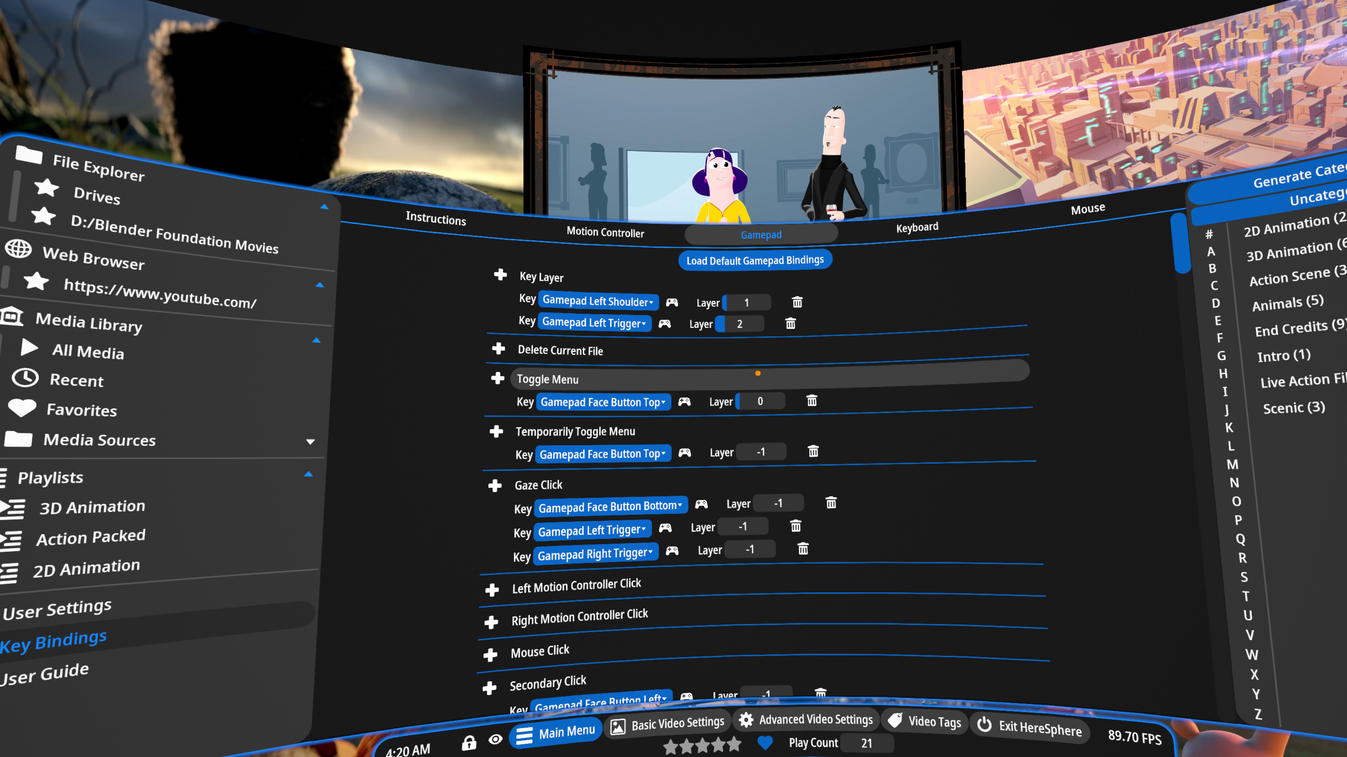Expand the Media Sources list

pyautogui.click(x=310, y=442)
